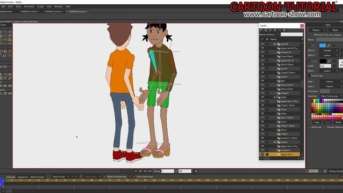Click the stroke Width input field

pos(325,66)
